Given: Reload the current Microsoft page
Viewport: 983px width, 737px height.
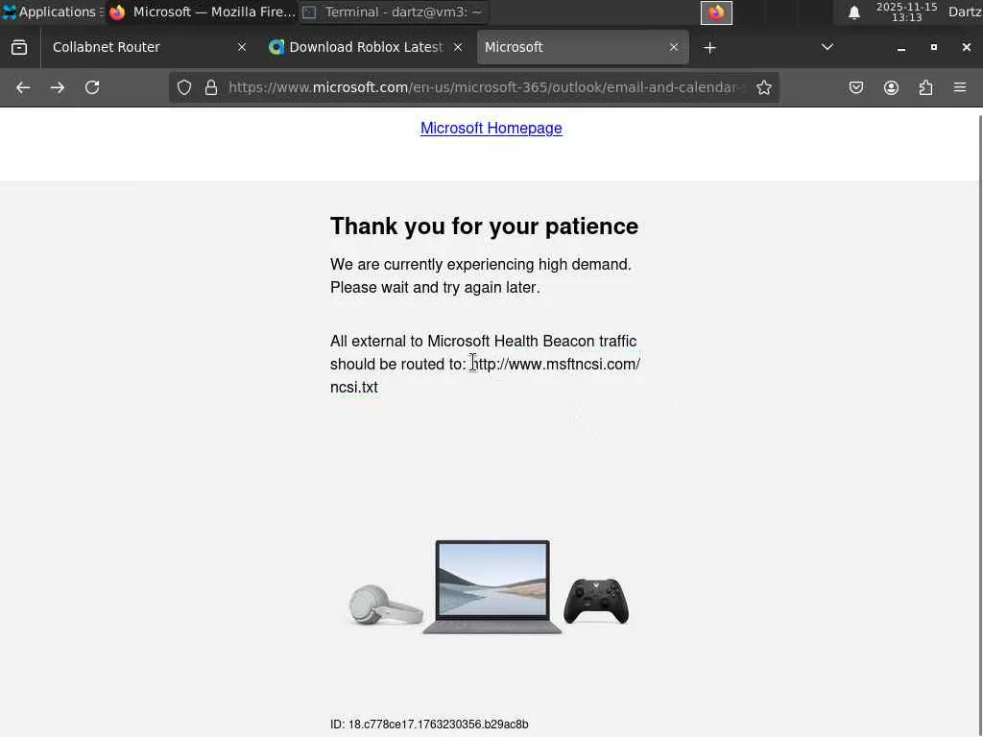Looking at the screenshot, I should point(92,87).
